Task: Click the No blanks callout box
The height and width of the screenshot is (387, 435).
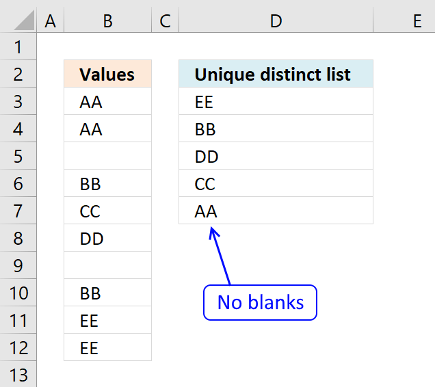Action: pos(261,302)
